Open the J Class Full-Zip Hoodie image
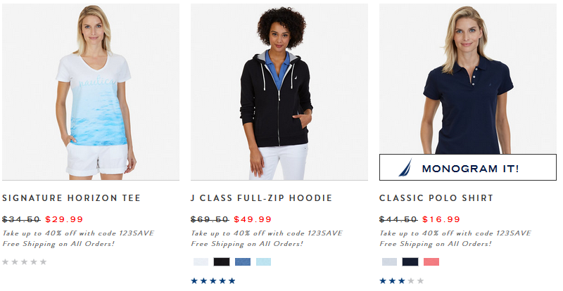Screen dimensions: 563x291 279,92
